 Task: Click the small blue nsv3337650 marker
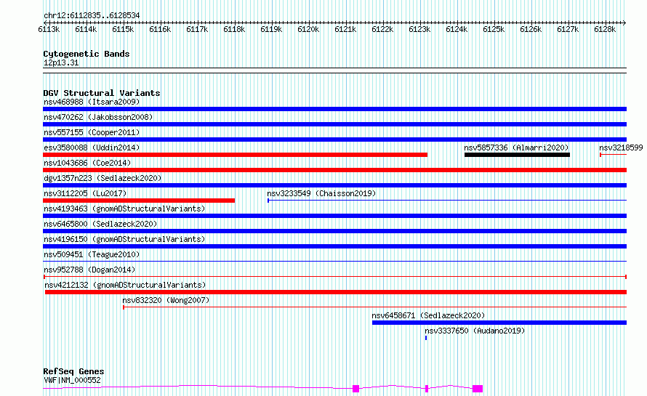click(x=426, y=338)
